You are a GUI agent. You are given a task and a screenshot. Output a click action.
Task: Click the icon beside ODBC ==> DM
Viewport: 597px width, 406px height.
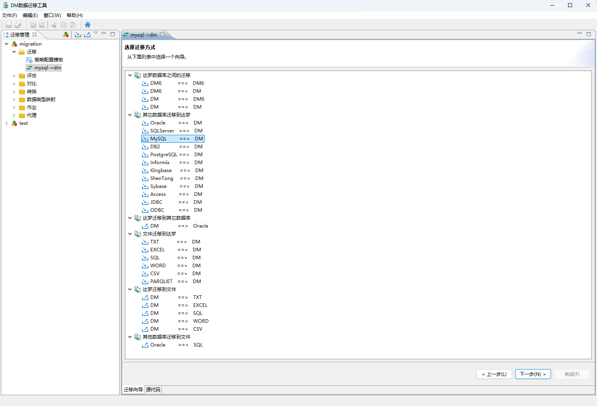coord(145,210)
